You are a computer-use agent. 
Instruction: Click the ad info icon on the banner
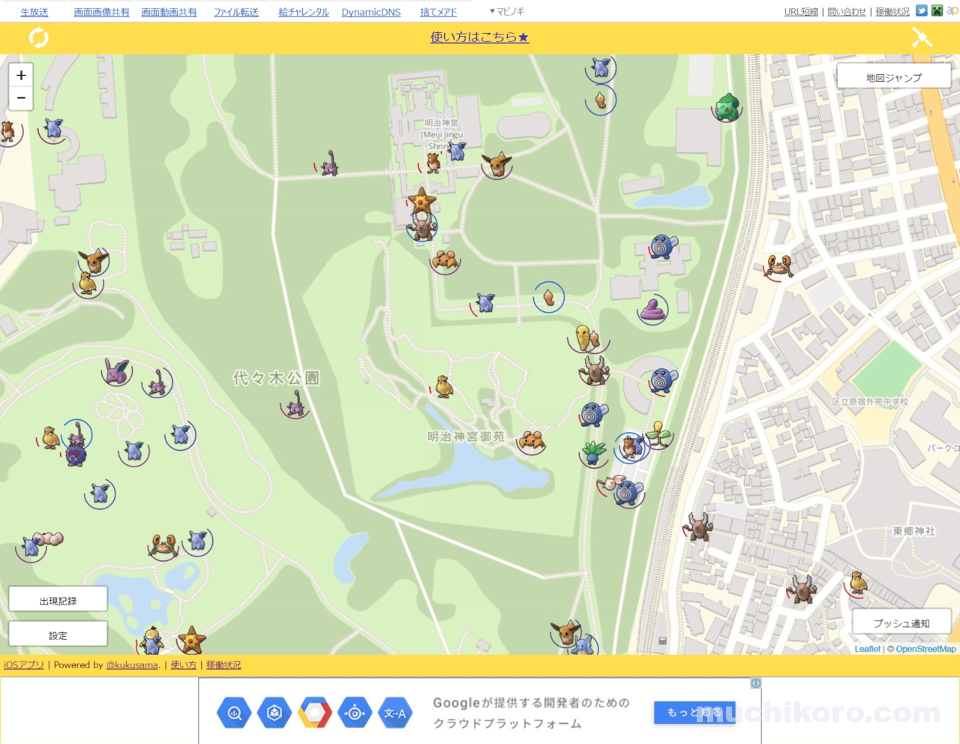tap(755, 683)
